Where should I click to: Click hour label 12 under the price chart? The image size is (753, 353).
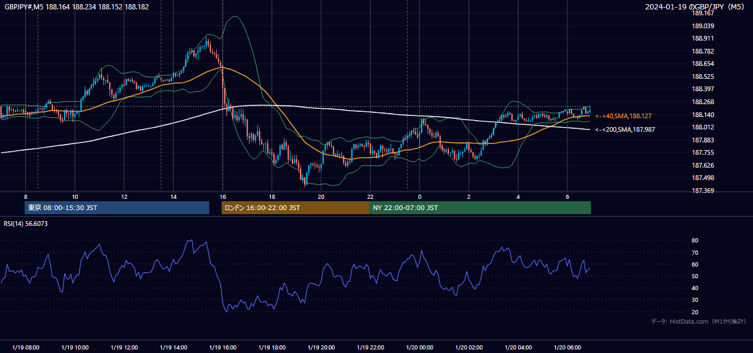[124, 197]
